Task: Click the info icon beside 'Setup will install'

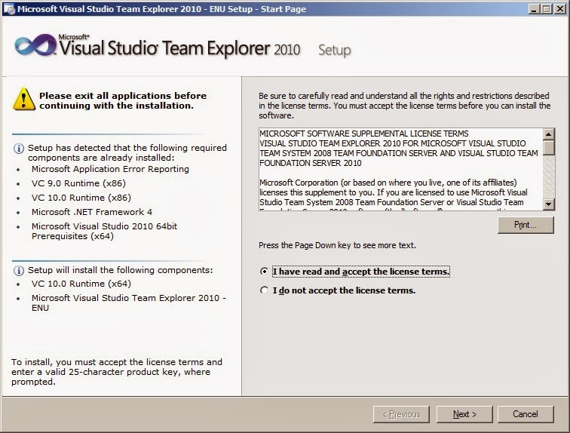Action: click(x=19, y=271)
